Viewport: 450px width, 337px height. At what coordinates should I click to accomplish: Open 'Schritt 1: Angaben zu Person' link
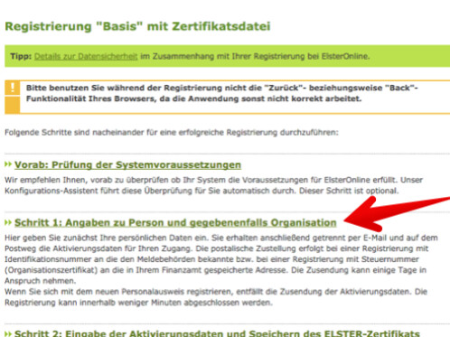click(x=175, y=223)
